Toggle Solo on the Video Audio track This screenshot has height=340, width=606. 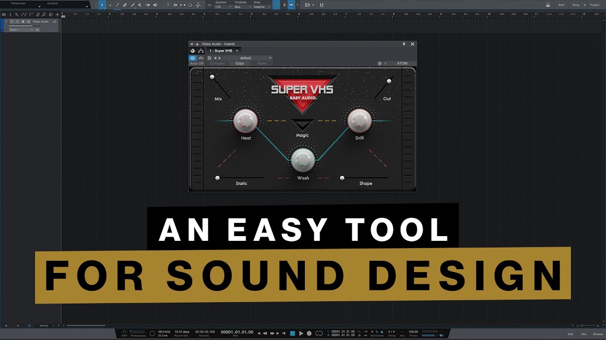[18, 22]
